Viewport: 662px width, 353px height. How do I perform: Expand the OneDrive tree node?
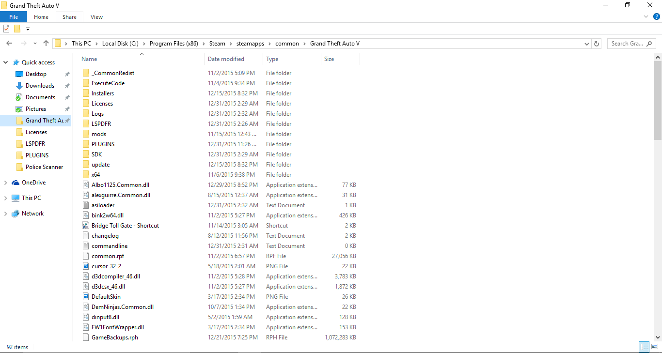[x=6, y=183]
